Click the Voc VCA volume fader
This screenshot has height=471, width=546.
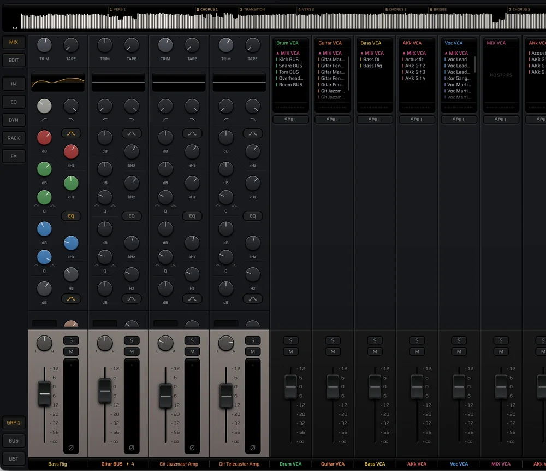[459, 387]
